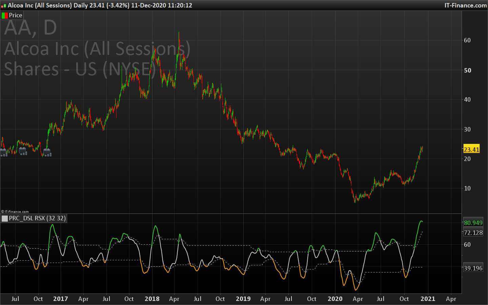Viewport: 488px width, 305px height.
Task: Select the Price legend label
Action: coord(16,15)
